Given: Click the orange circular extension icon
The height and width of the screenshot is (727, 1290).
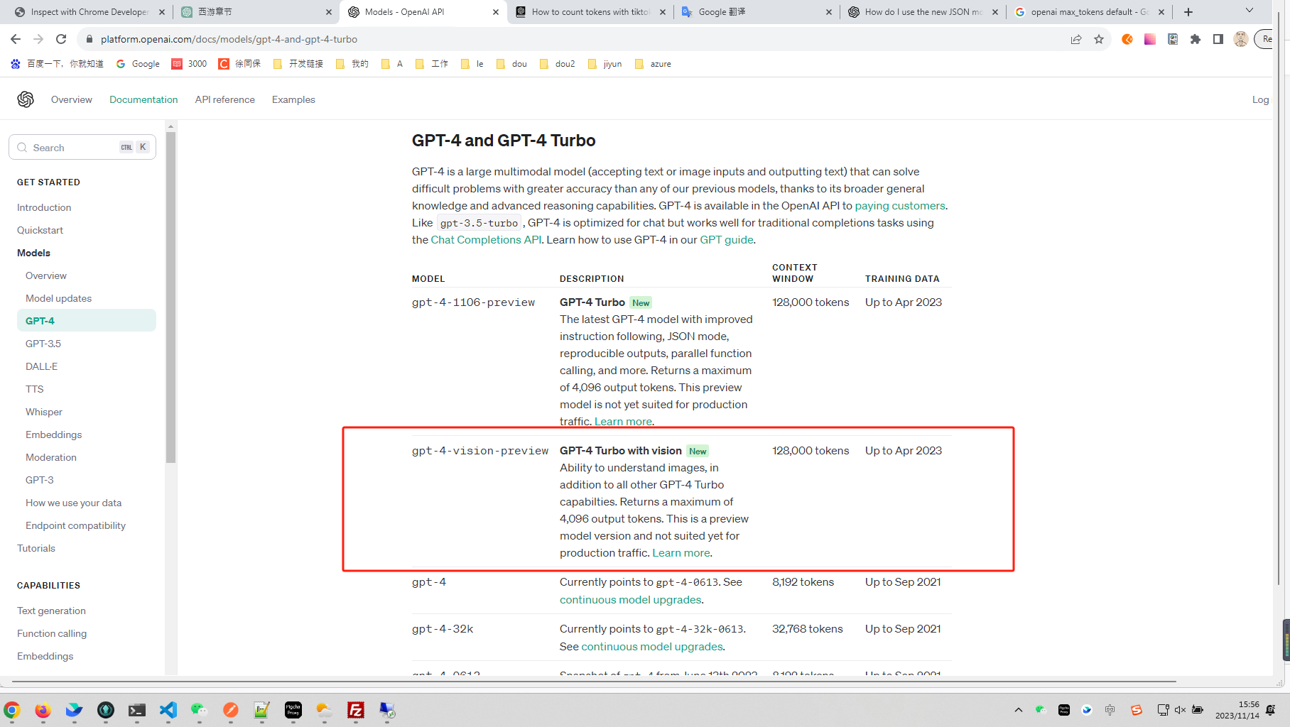Looking at the screenshot, I should 1127,39.
